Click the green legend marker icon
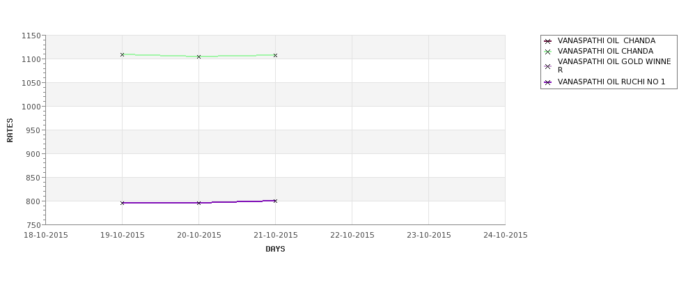Image resolution: width=679 pixels, height=299 pixels. [548, 52]
